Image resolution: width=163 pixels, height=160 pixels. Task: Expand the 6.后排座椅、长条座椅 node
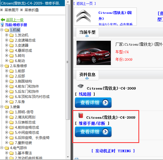coord(6,138)
